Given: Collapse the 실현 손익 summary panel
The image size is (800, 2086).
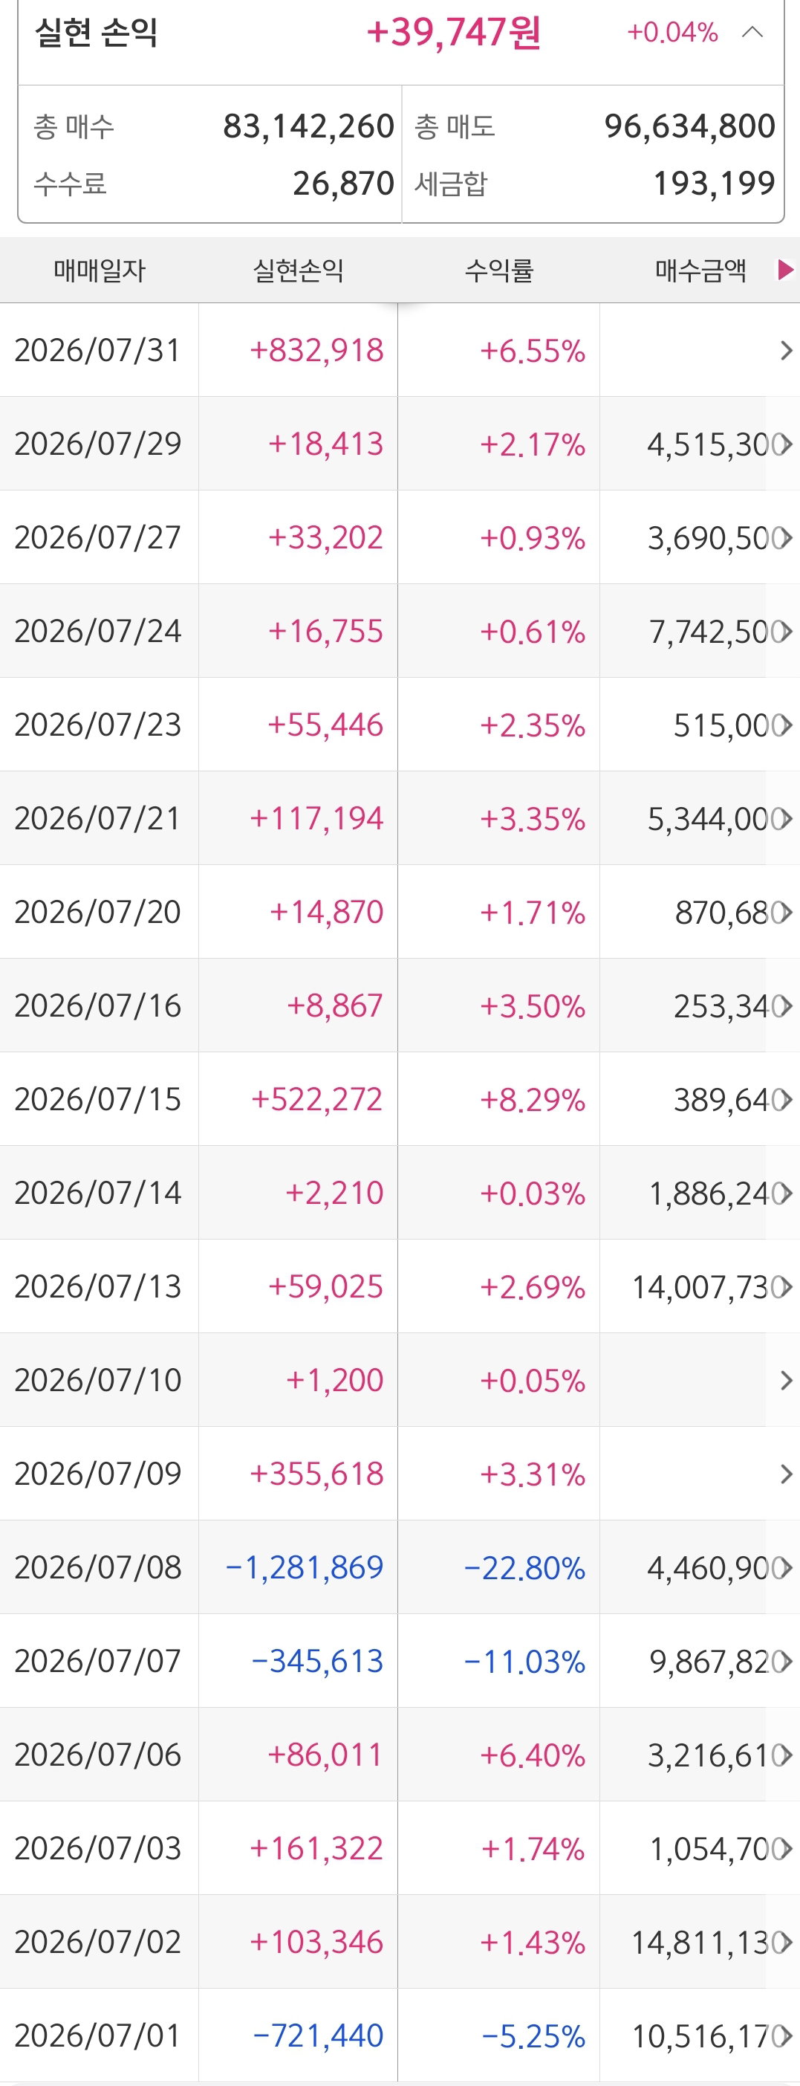Looking at the screenshot, I should coord(752,33).
